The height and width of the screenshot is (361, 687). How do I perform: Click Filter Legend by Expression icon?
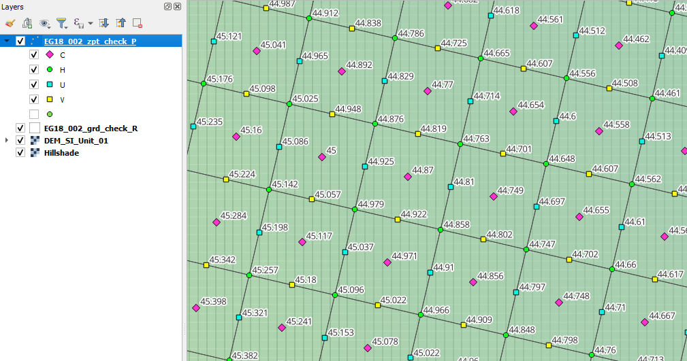coord(78,23)
